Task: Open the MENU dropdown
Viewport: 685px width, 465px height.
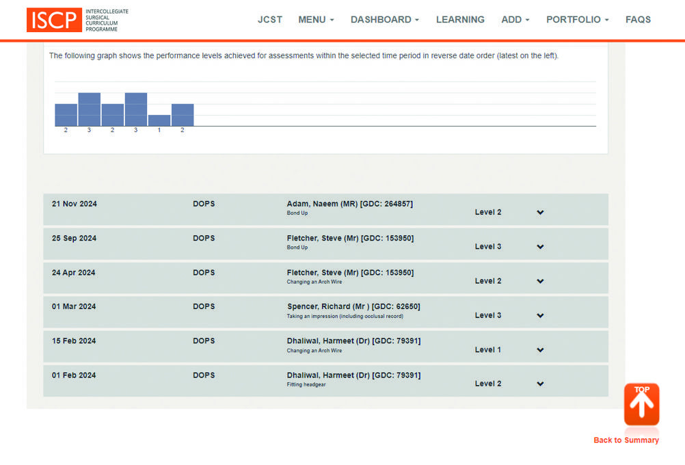Action: [x=316, y=20]
